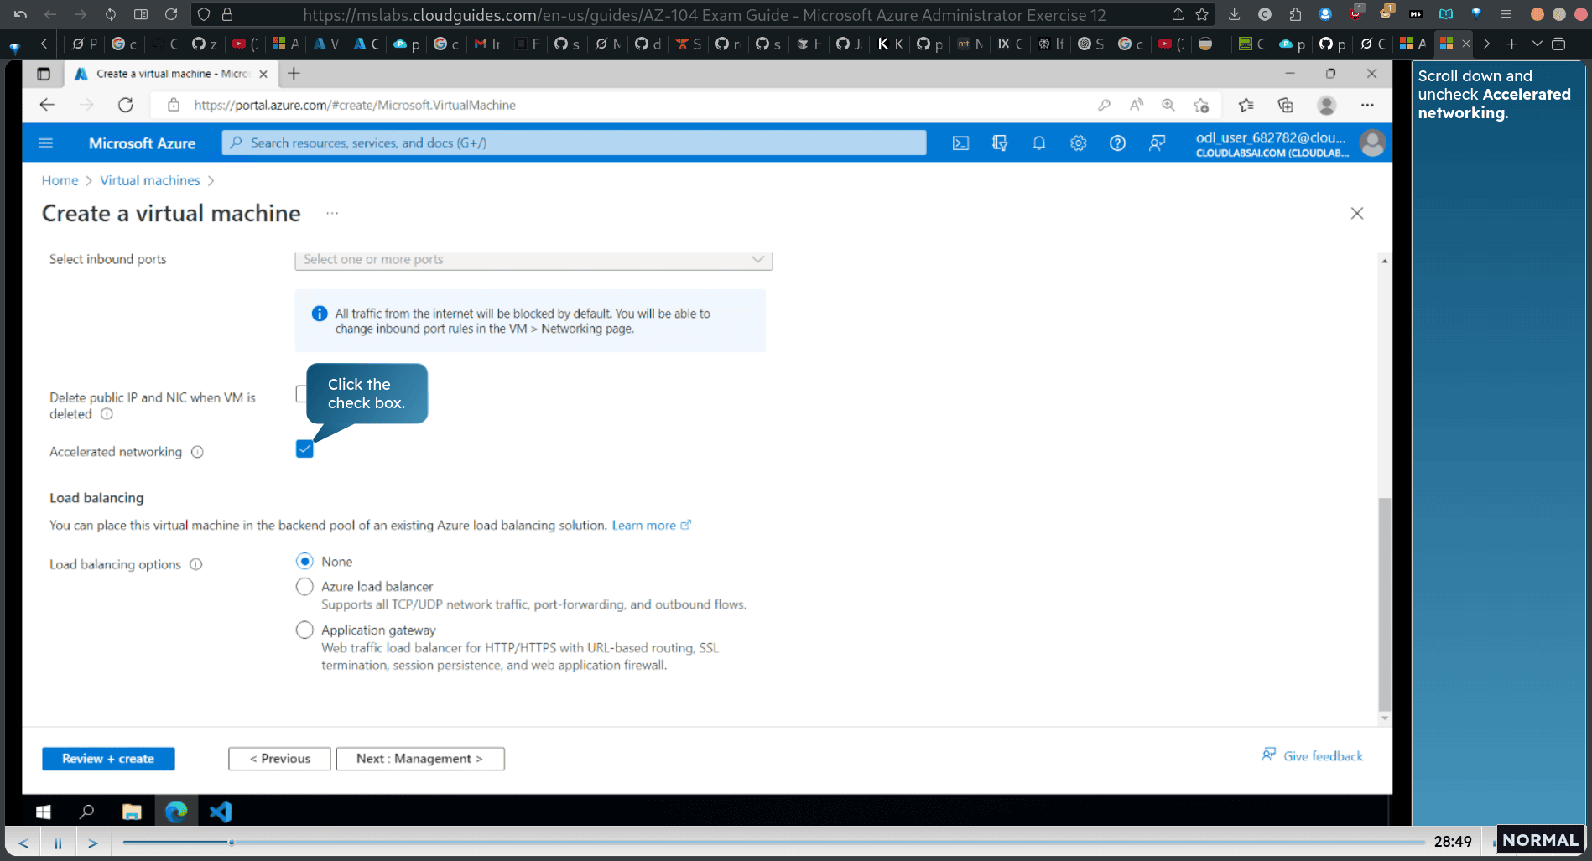
Task: Click the Azure account avatar
Action: click(1372, 143)
